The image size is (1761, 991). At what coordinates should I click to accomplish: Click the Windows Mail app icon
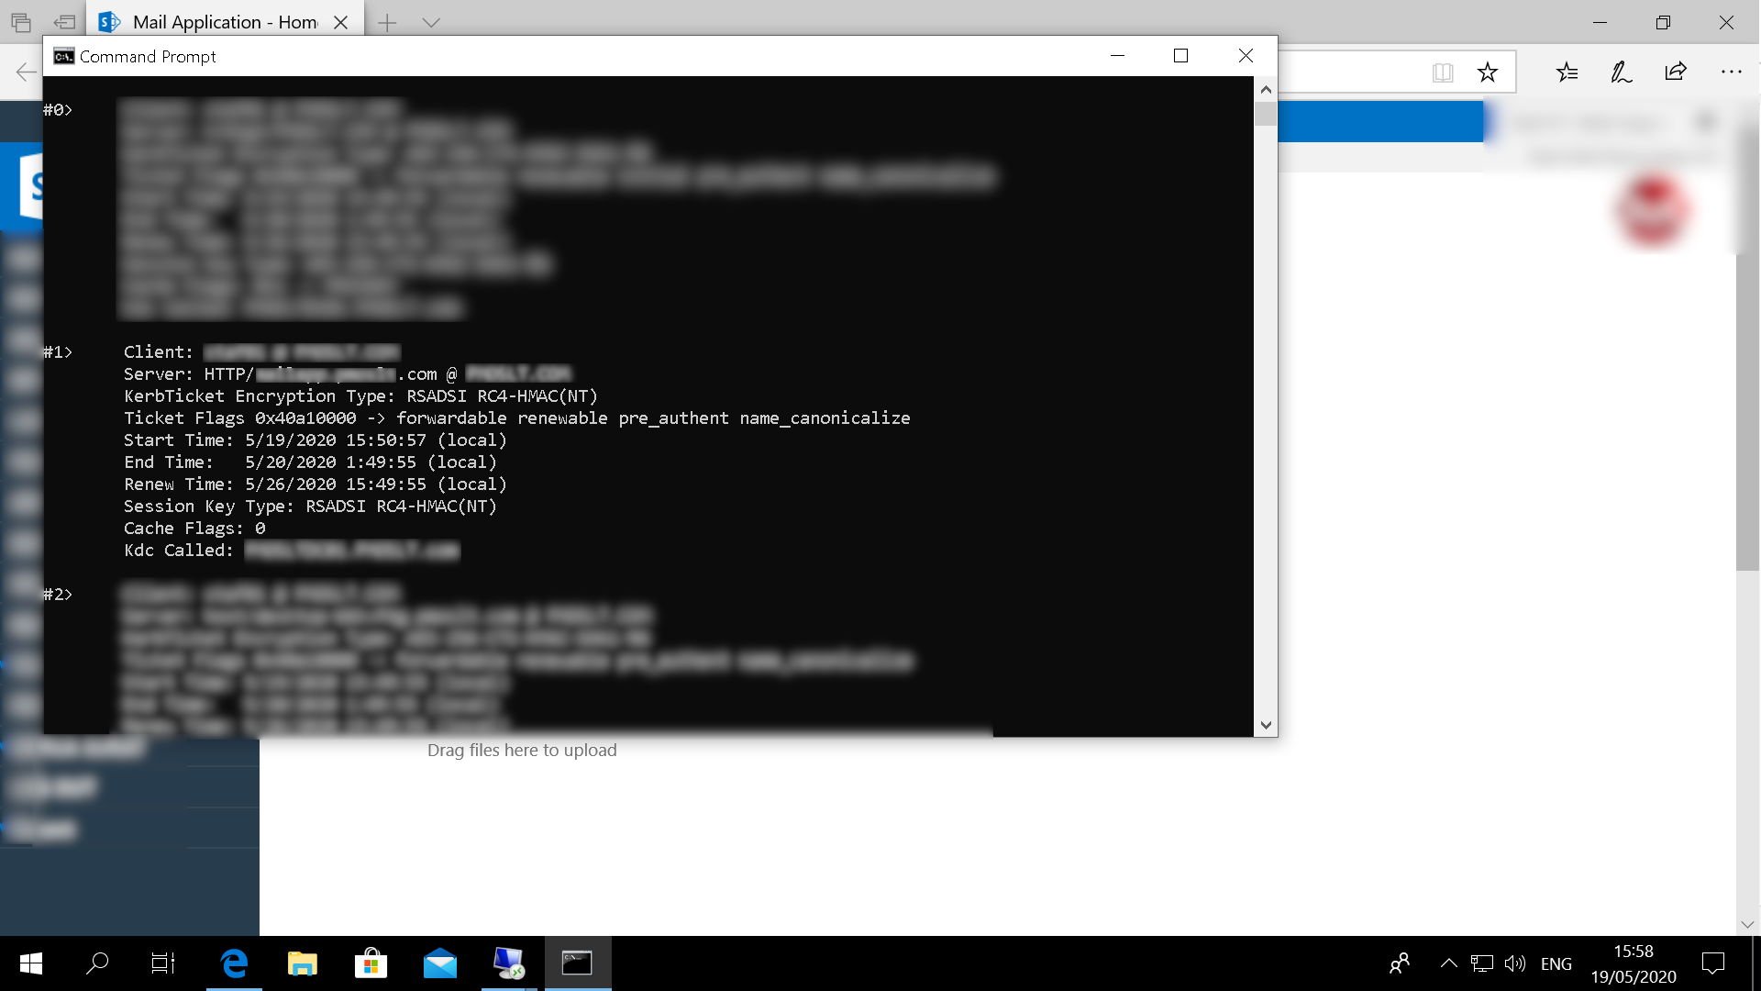point(439,963)
